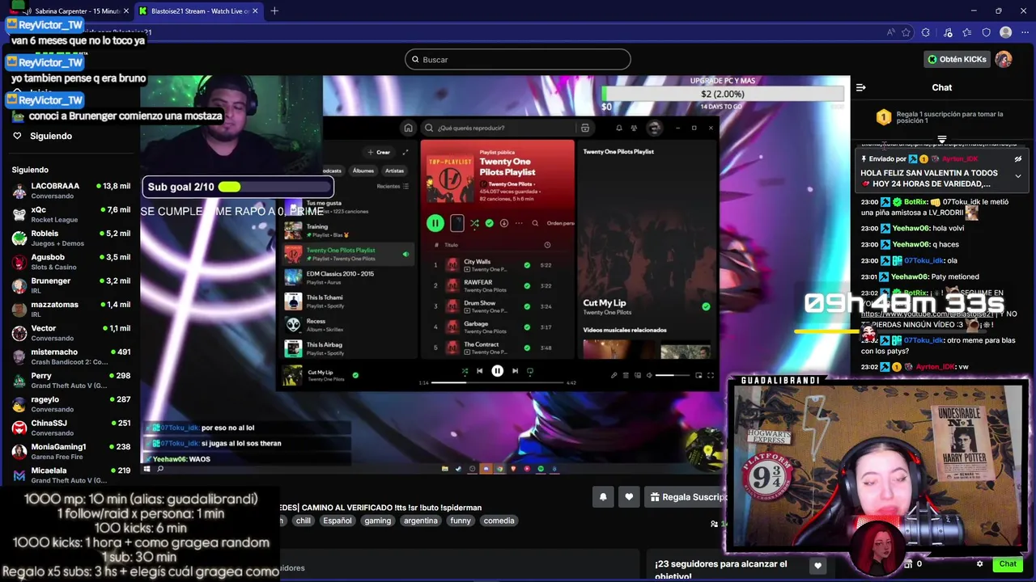Viewport: 1036px width, 582px height.
Task: Pause the playlist with big green button
Action: coord(435,223)
